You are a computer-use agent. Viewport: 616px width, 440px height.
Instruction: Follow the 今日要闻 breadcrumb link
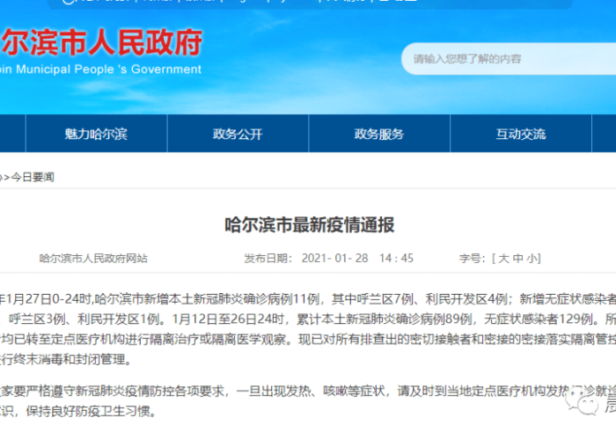click(x=33, y=177)
